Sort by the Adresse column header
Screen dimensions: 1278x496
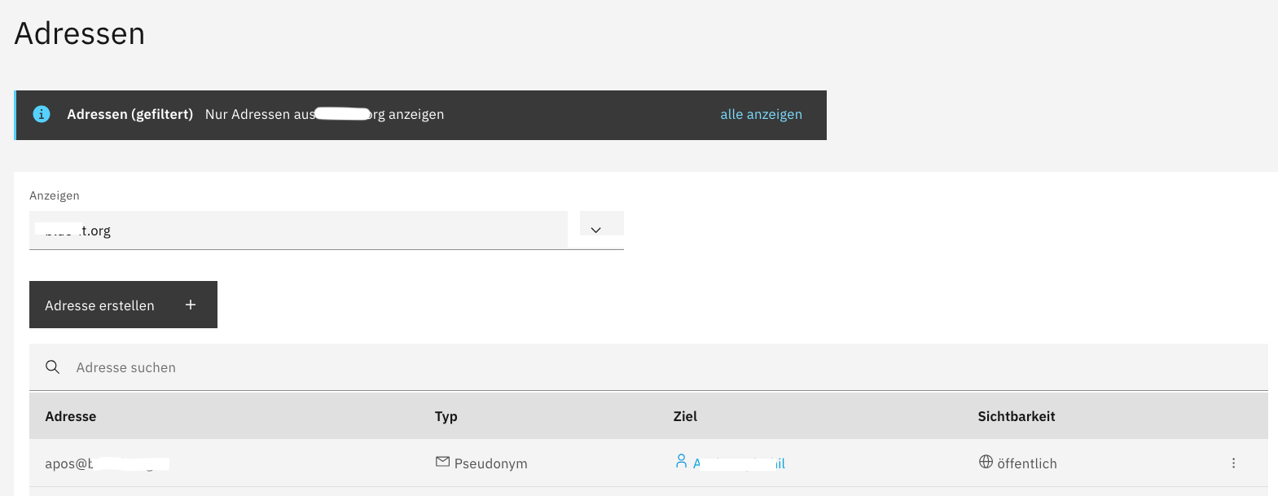tap(71, 416)
